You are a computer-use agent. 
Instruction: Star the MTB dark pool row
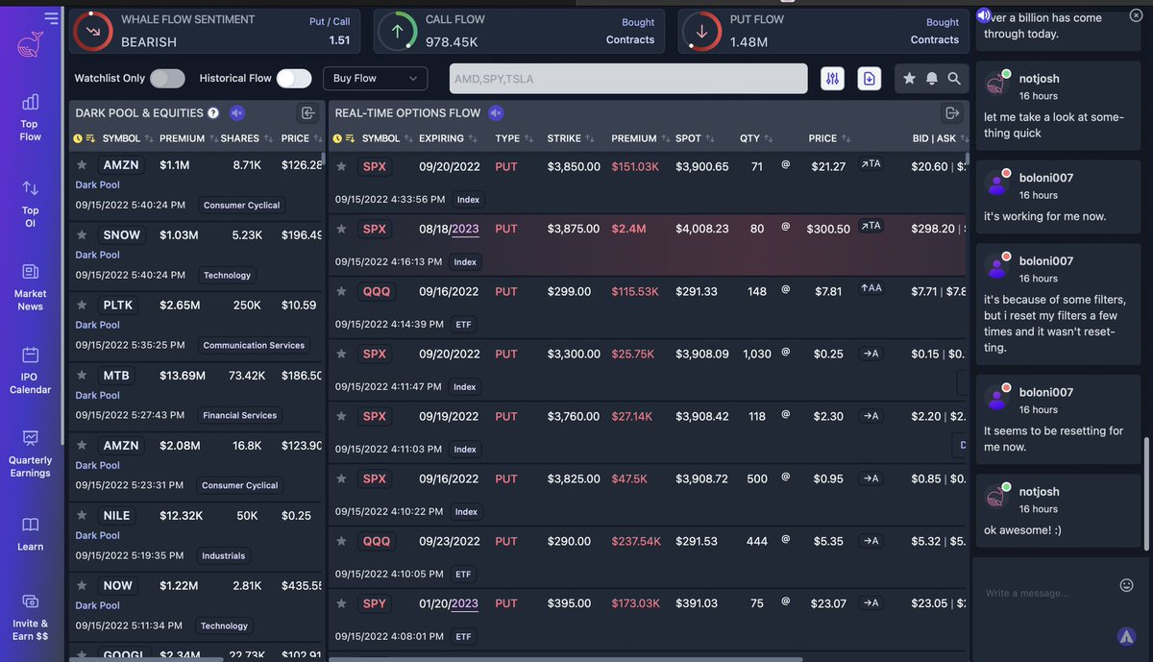point(83,376)
